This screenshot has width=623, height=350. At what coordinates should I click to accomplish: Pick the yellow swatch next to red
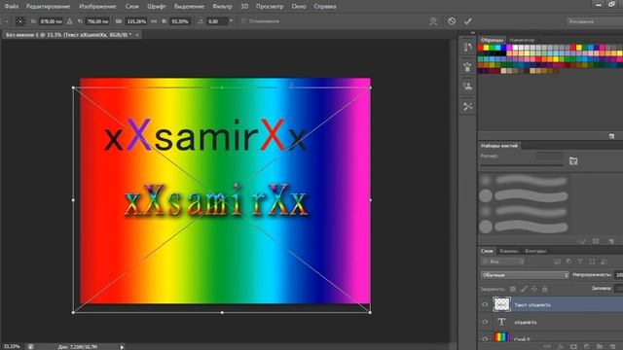486,48
